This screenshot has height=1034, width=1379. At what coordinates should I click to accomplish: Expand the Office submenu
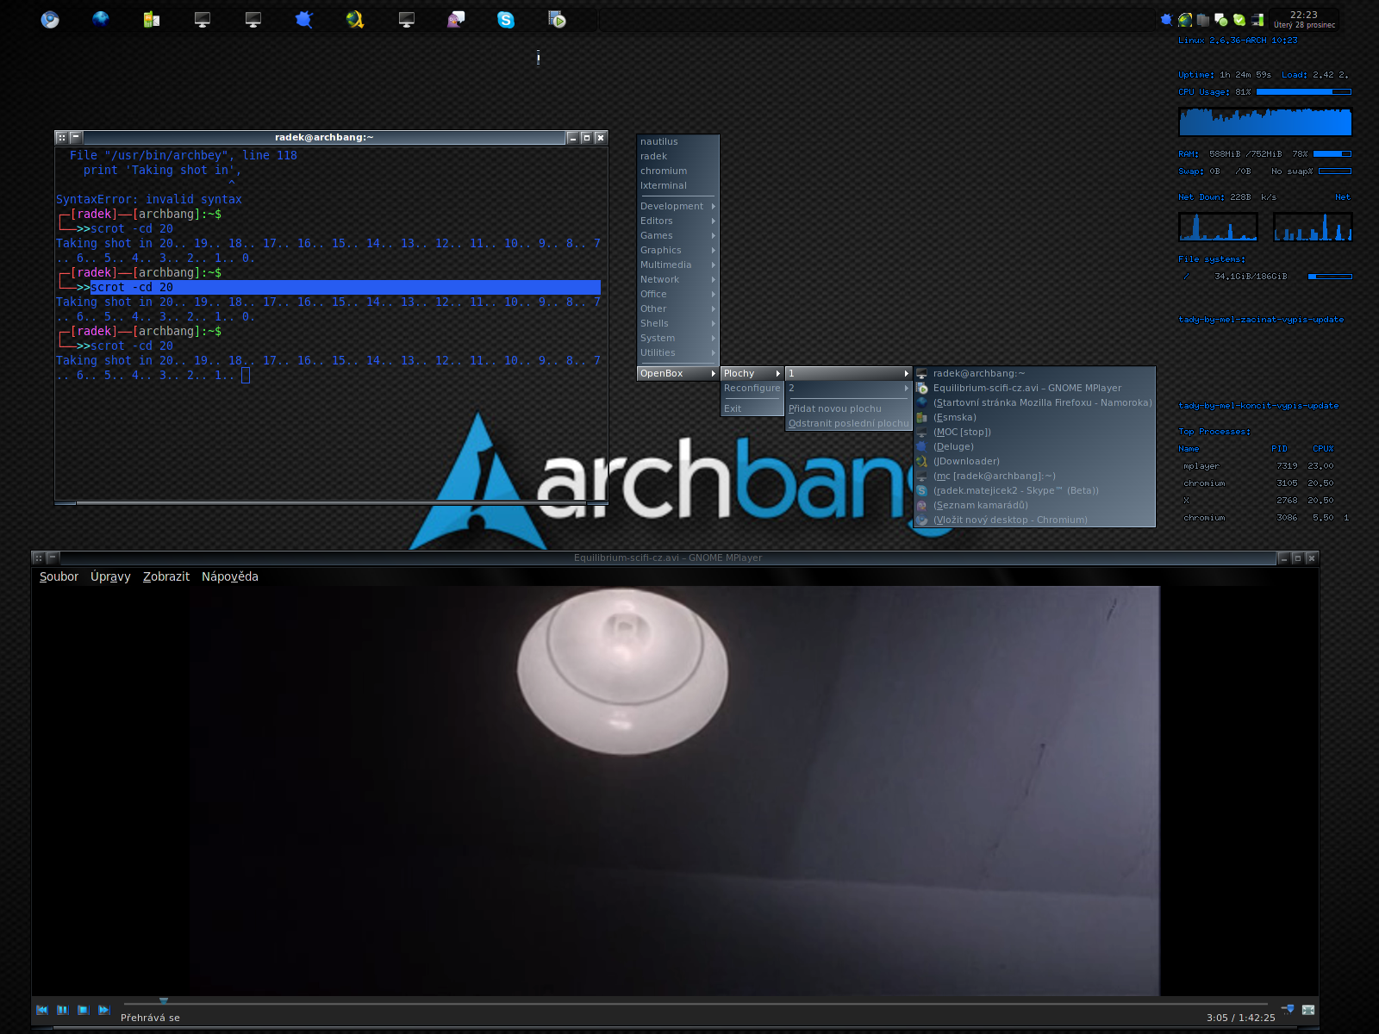(x=677, y=294)
